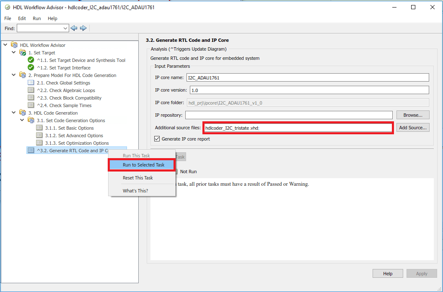443x292 pixels.
Task: Click the Check Global Settings task icon
Action: 31,83
